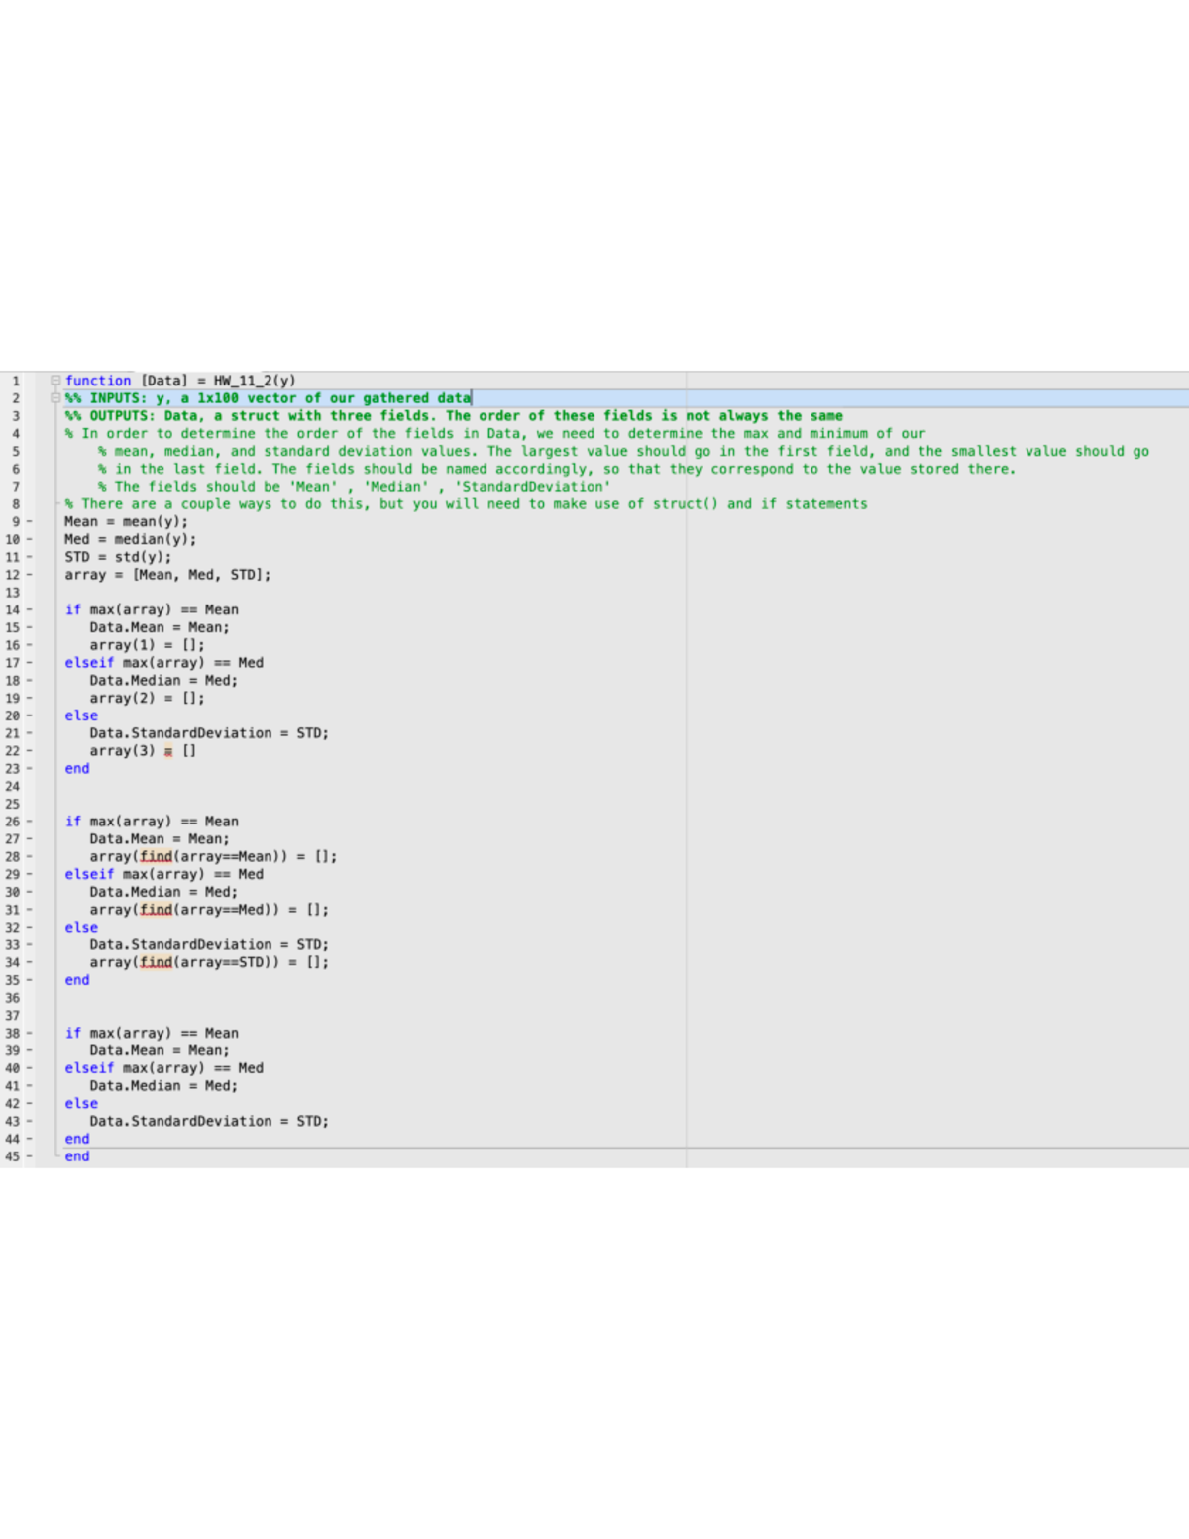Image resolution: width=1189 pixels, height=1539 pixels.
Task: Click underlined find in array==STD line 34
Action: coord(156,962)
